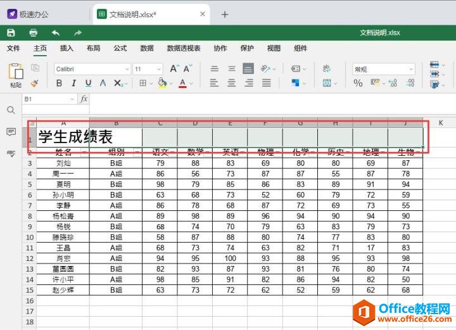Close the 文档说明.xlsx tab
This screenshot has width=456, height=330.
tap(203, 14)
